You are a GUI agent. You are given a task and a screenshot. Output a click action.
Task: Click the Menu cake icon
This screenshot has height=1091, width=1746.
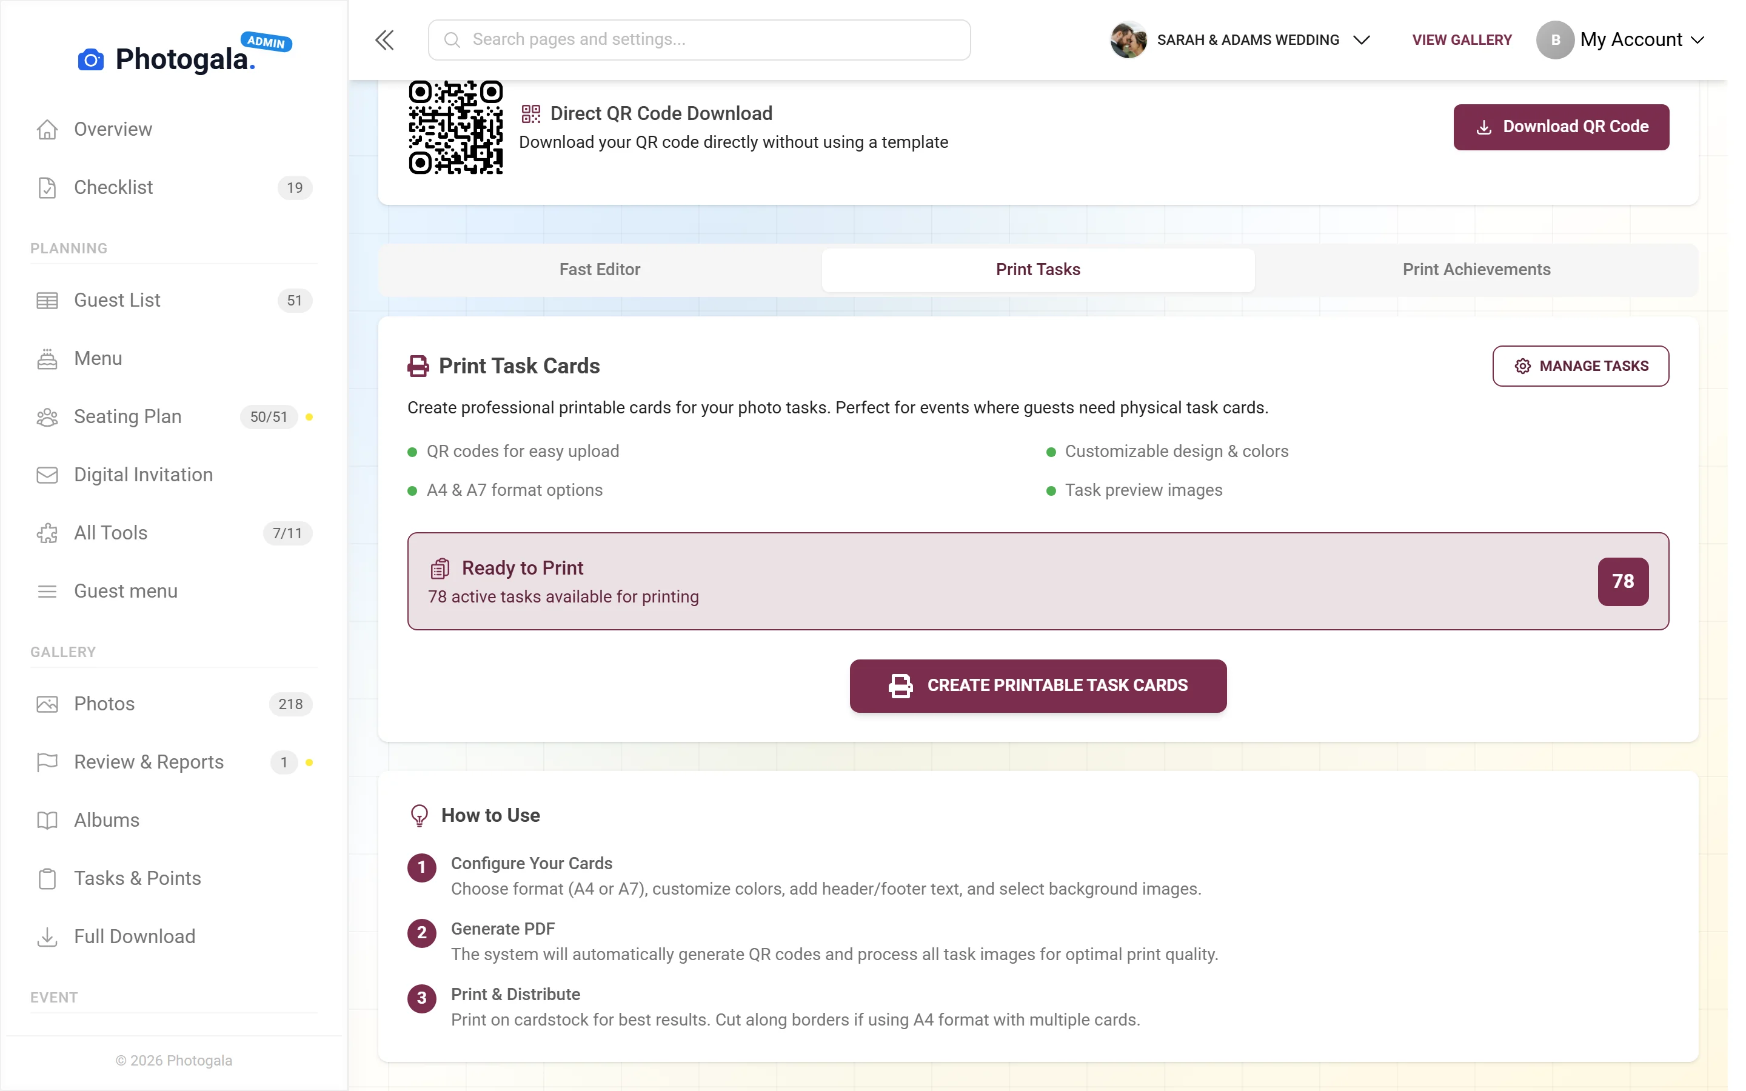coord(47,359)
